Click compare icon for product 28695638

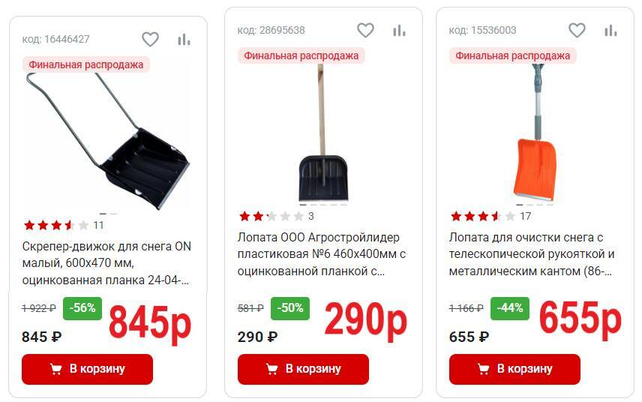click(399, 30)
